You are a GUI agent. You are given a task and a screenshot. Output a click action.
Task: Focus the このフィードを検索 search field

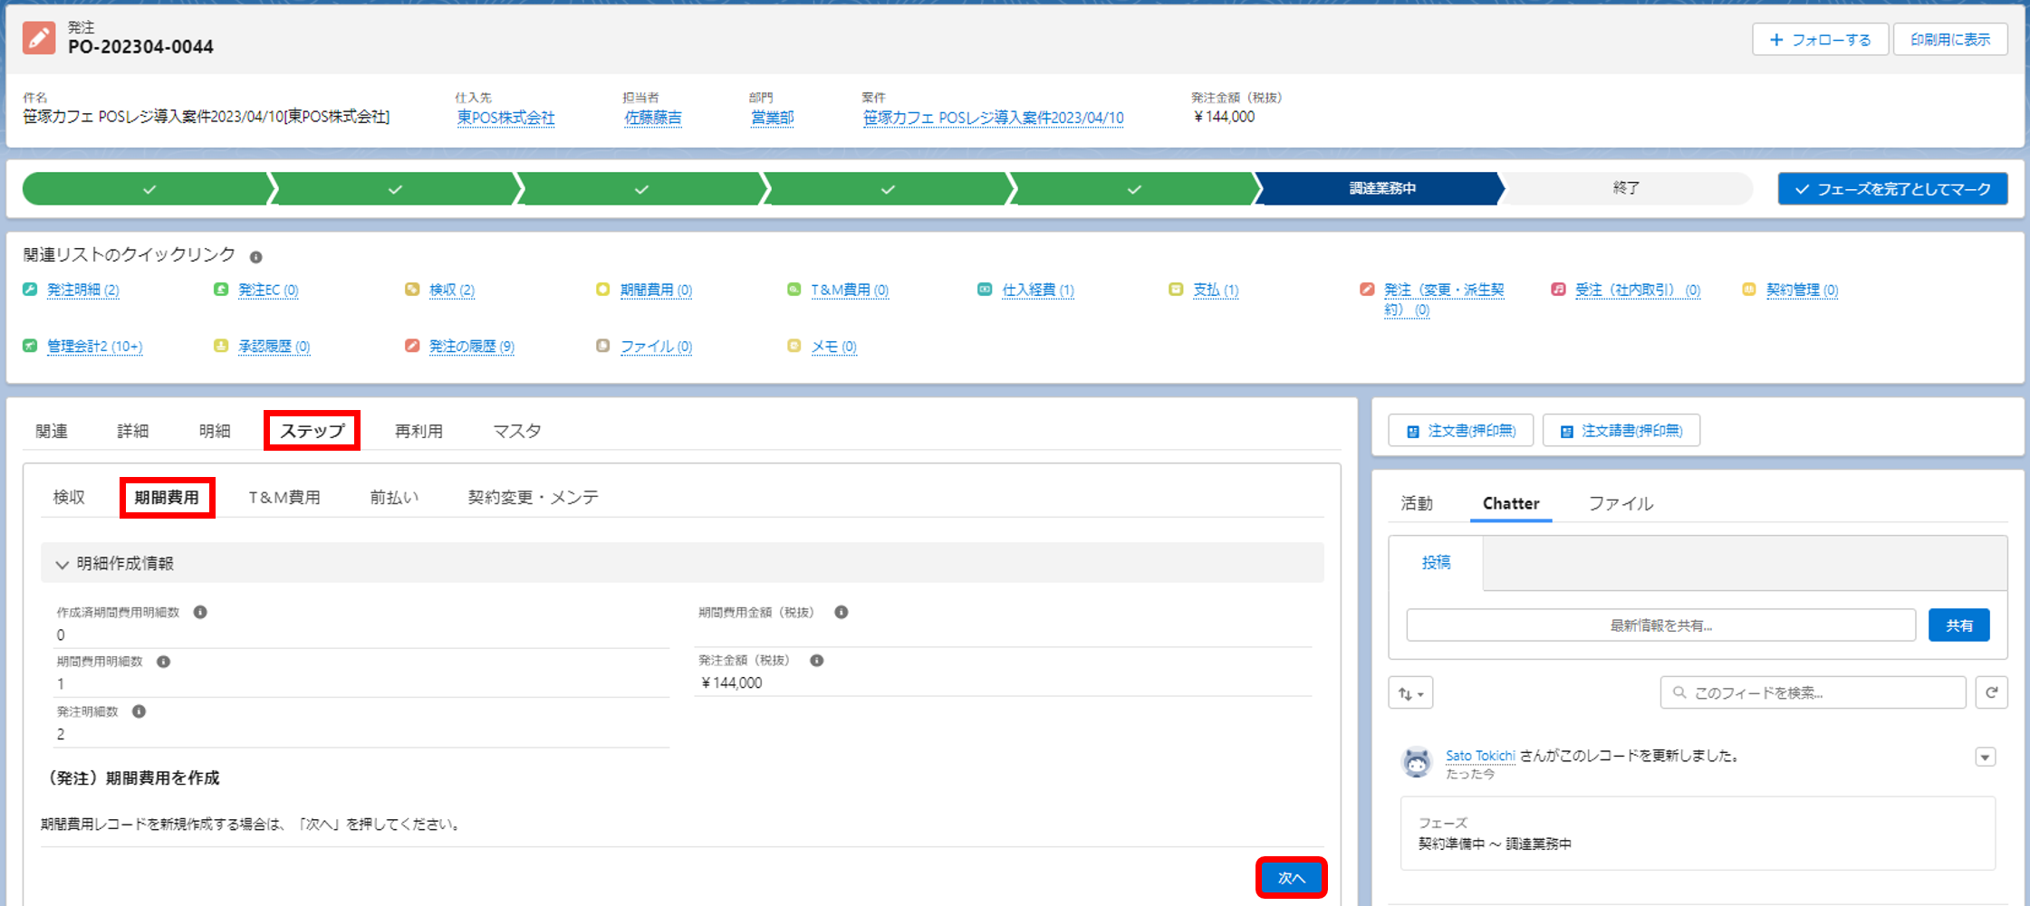click(1814, 692)
